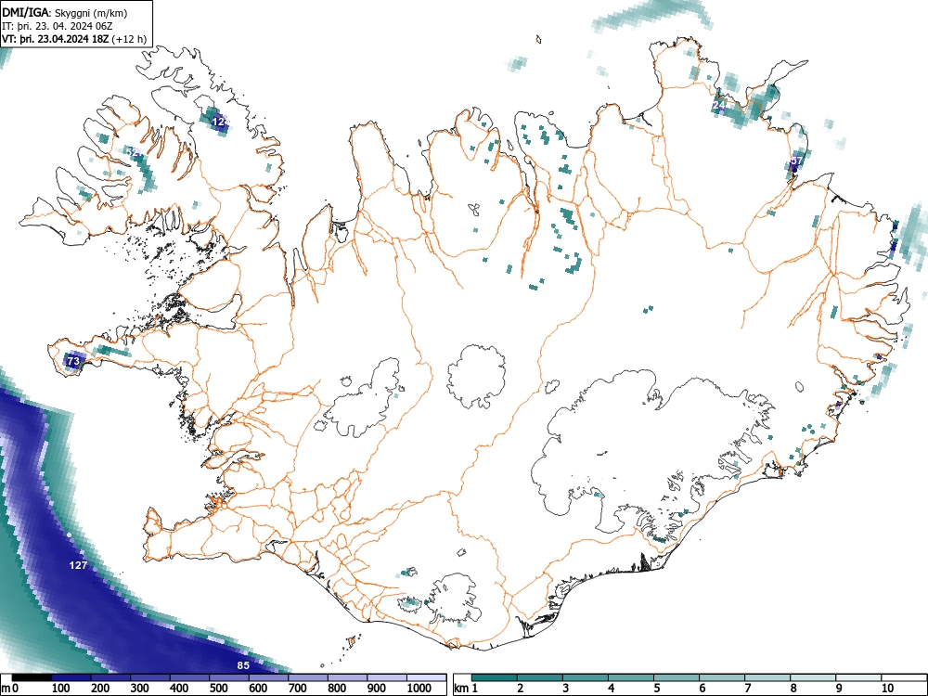Image resolution: width=928 pixels, height=696 pixels.
Task: Click the 3 label on the km scale
Action: pyautogui.click(x=566, y=689)
